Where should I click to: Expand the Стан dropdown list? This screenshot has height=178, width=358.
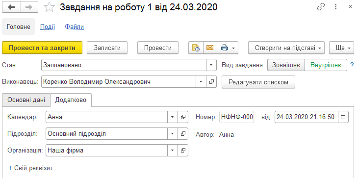(x=211, y=65)
